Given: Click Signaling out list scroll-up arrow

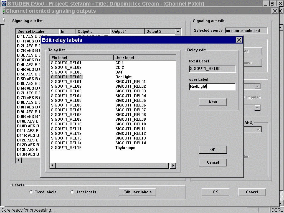Looking at the screenshot, I should pos(178,31).
